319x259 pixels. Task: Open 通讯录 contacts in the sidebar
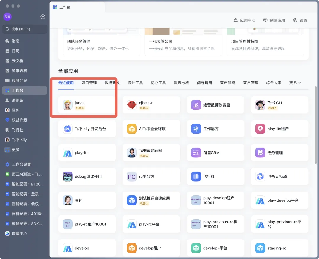pyautogui.click(x=25, y=100)
